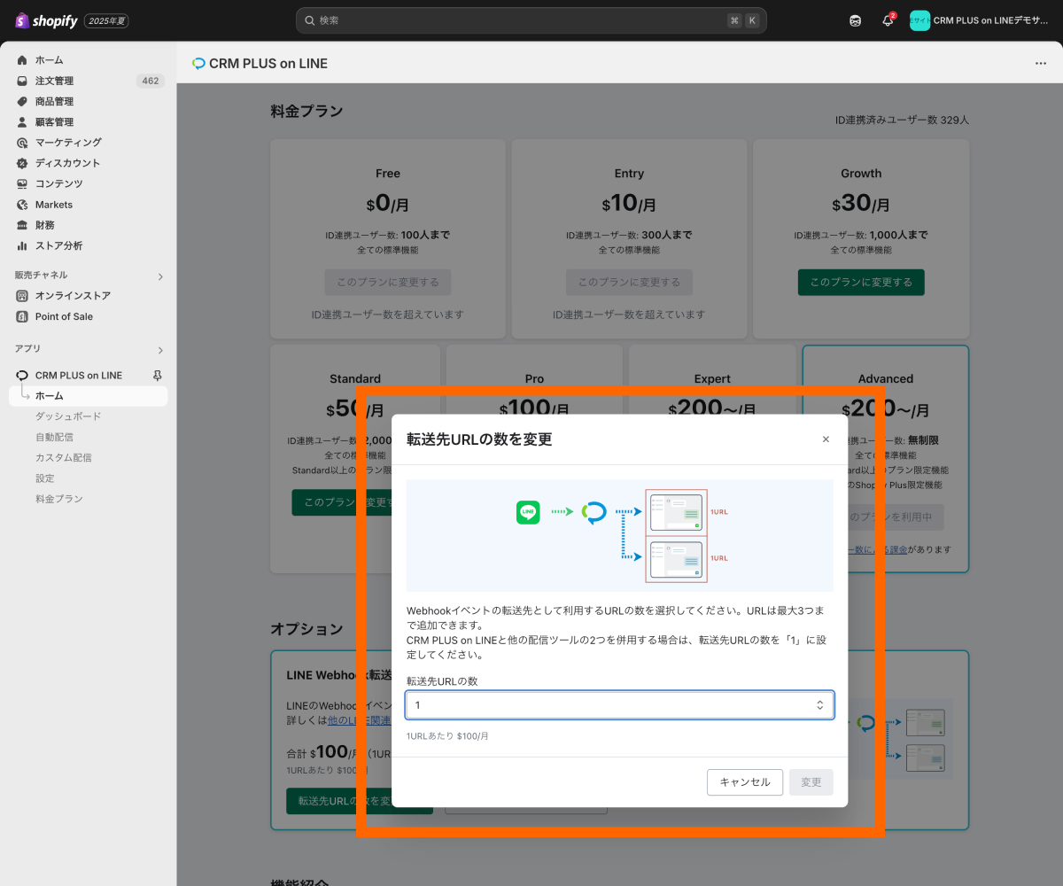
Task: Click the ホーム house icon in sidebar
Action: click(22, 60)
